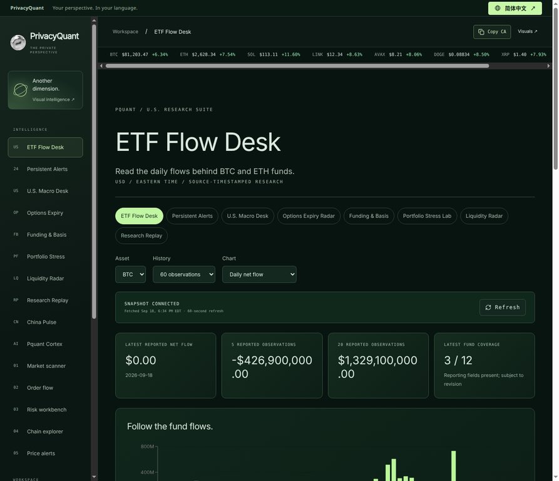This screenshot has width=559, height=481.
Task: Open Visual intelligence link
Action: click(53, 100)
